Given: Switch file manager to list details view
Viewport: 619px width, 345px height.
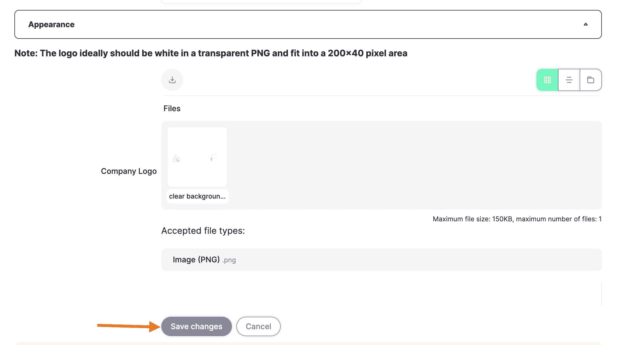Looking at the screenshot, I should 569,80.
